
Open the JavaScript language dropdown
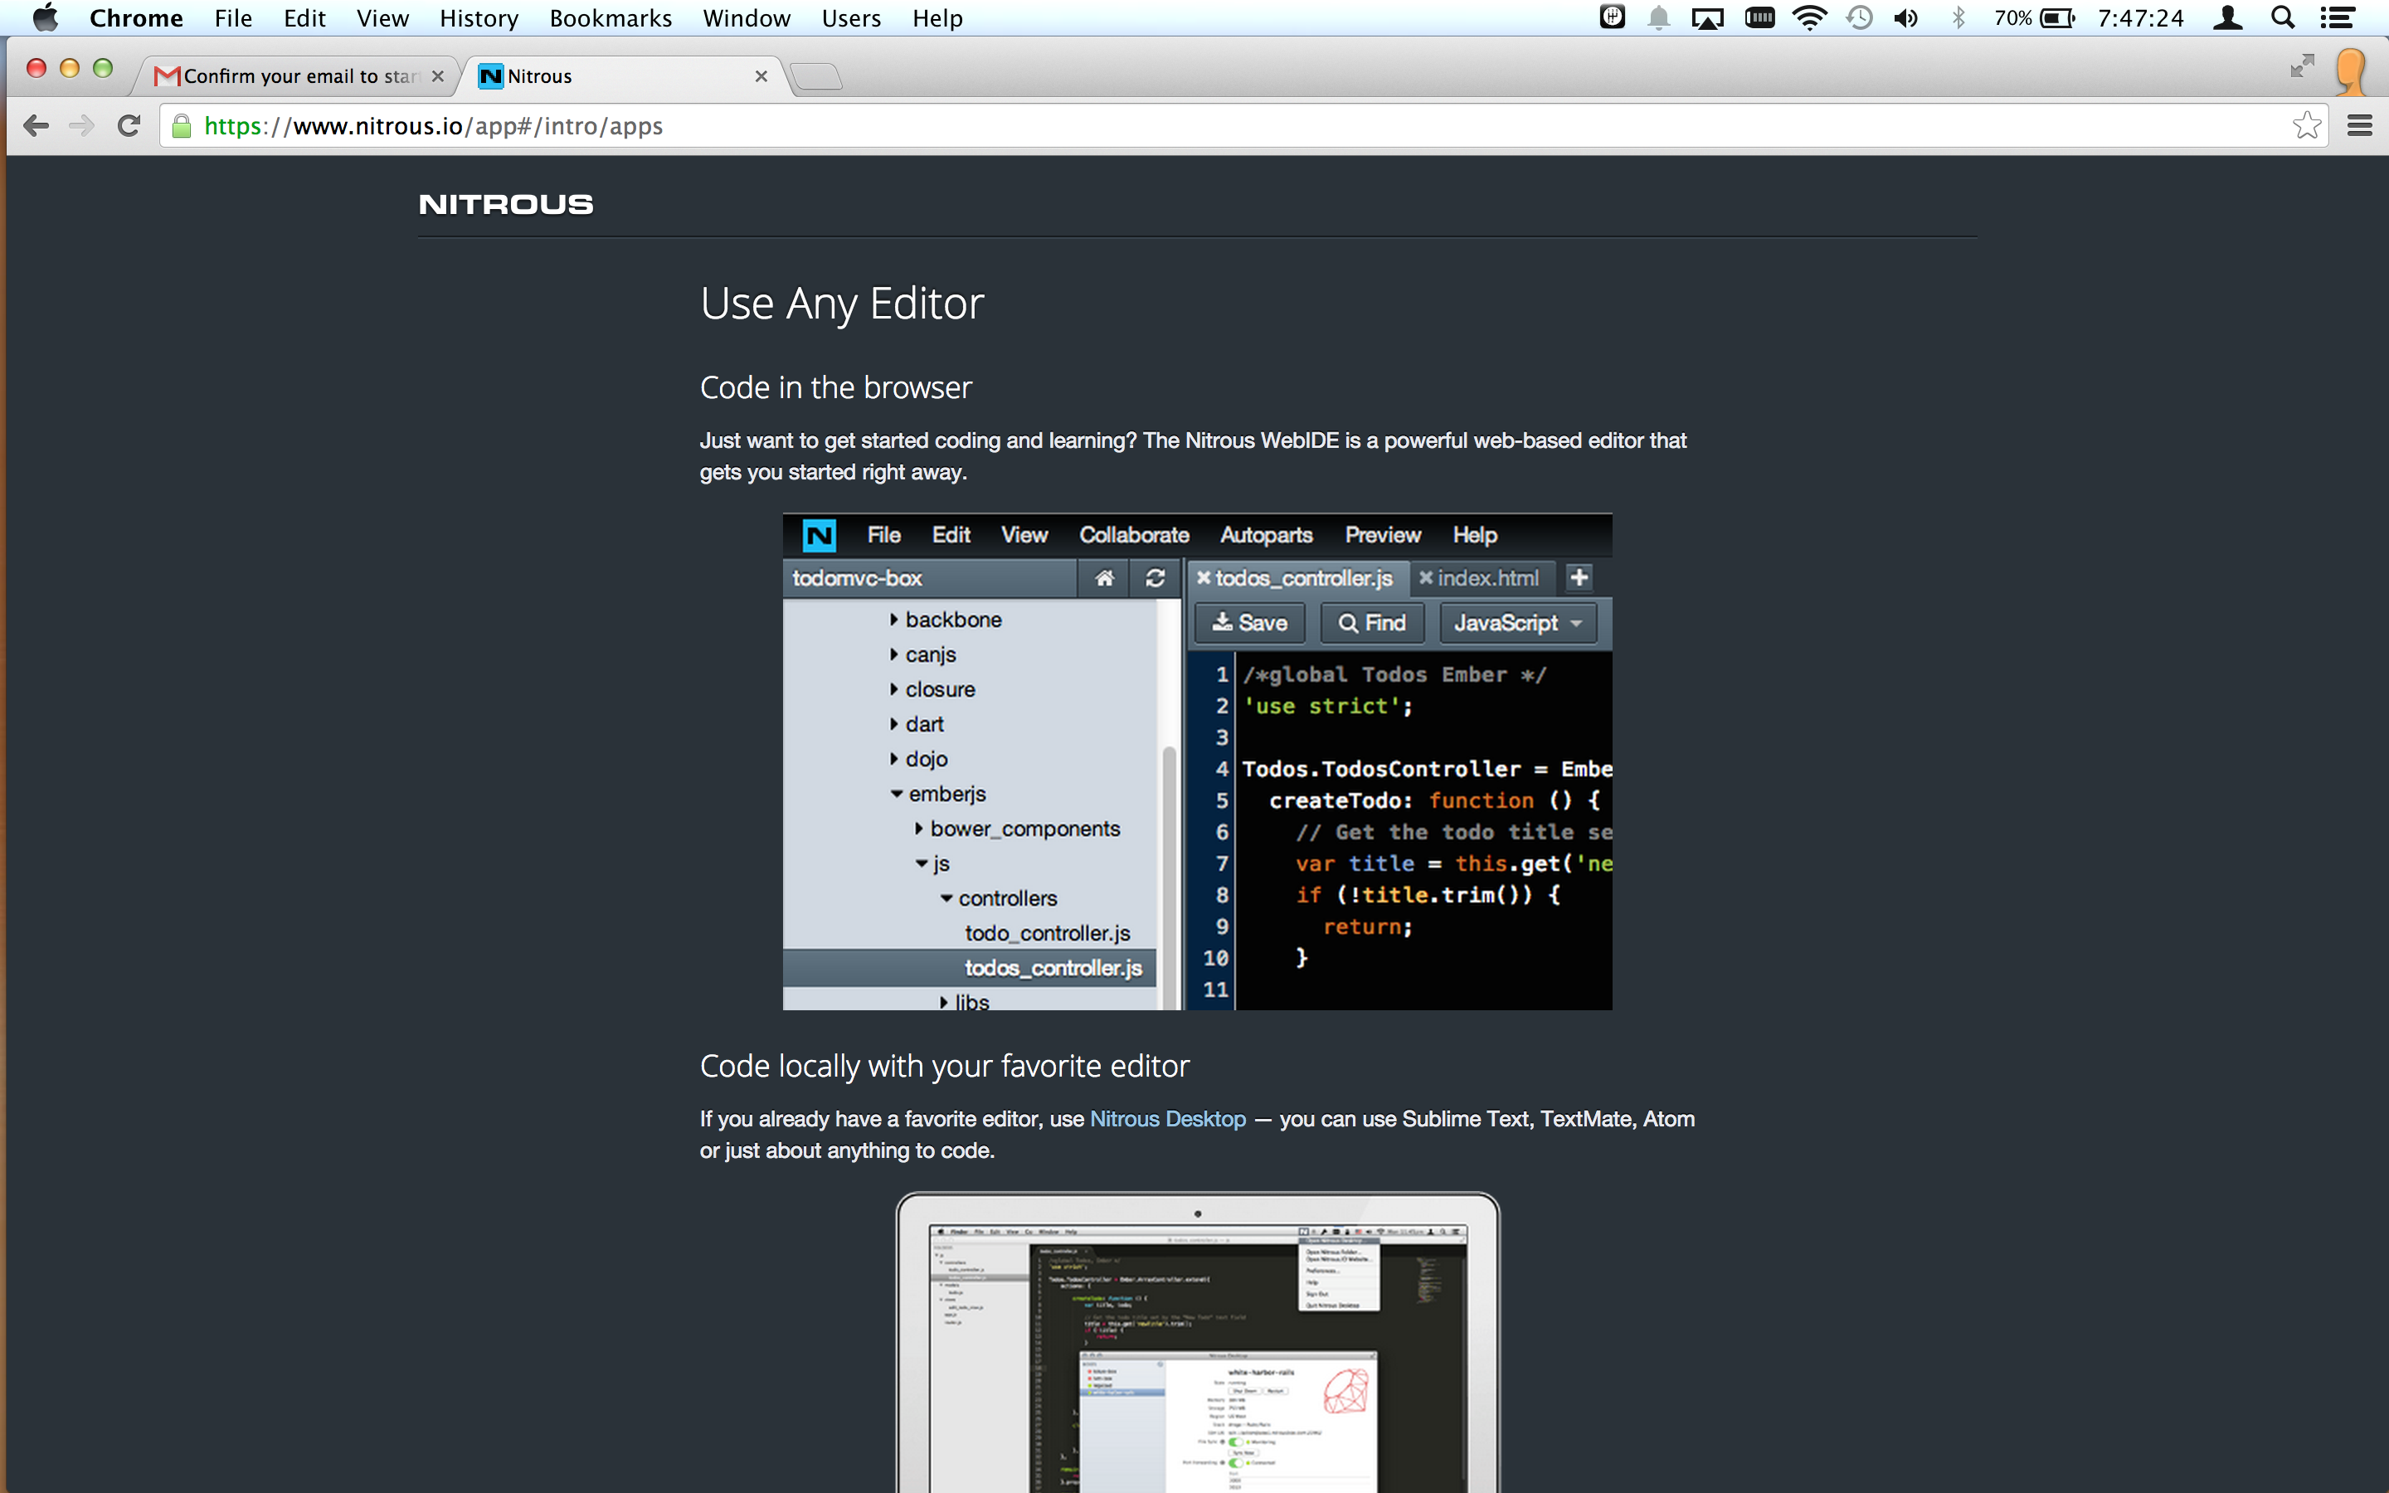coord(1517,623)
